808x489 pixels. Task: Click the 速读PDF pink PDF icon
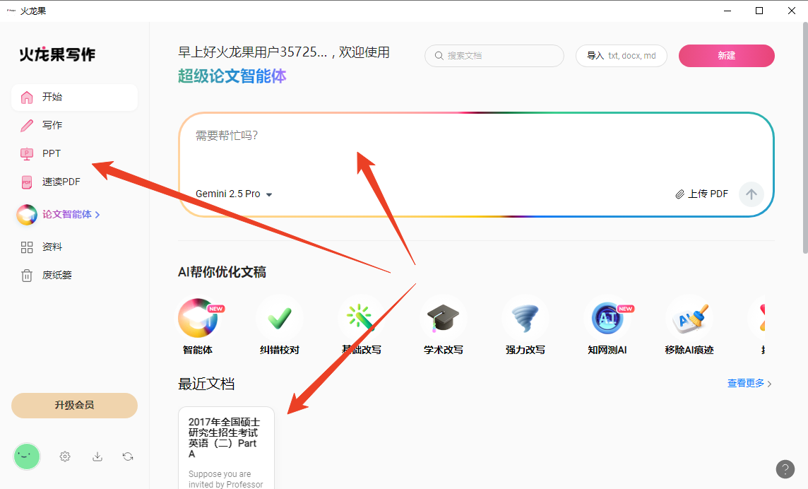click(27, 182)
